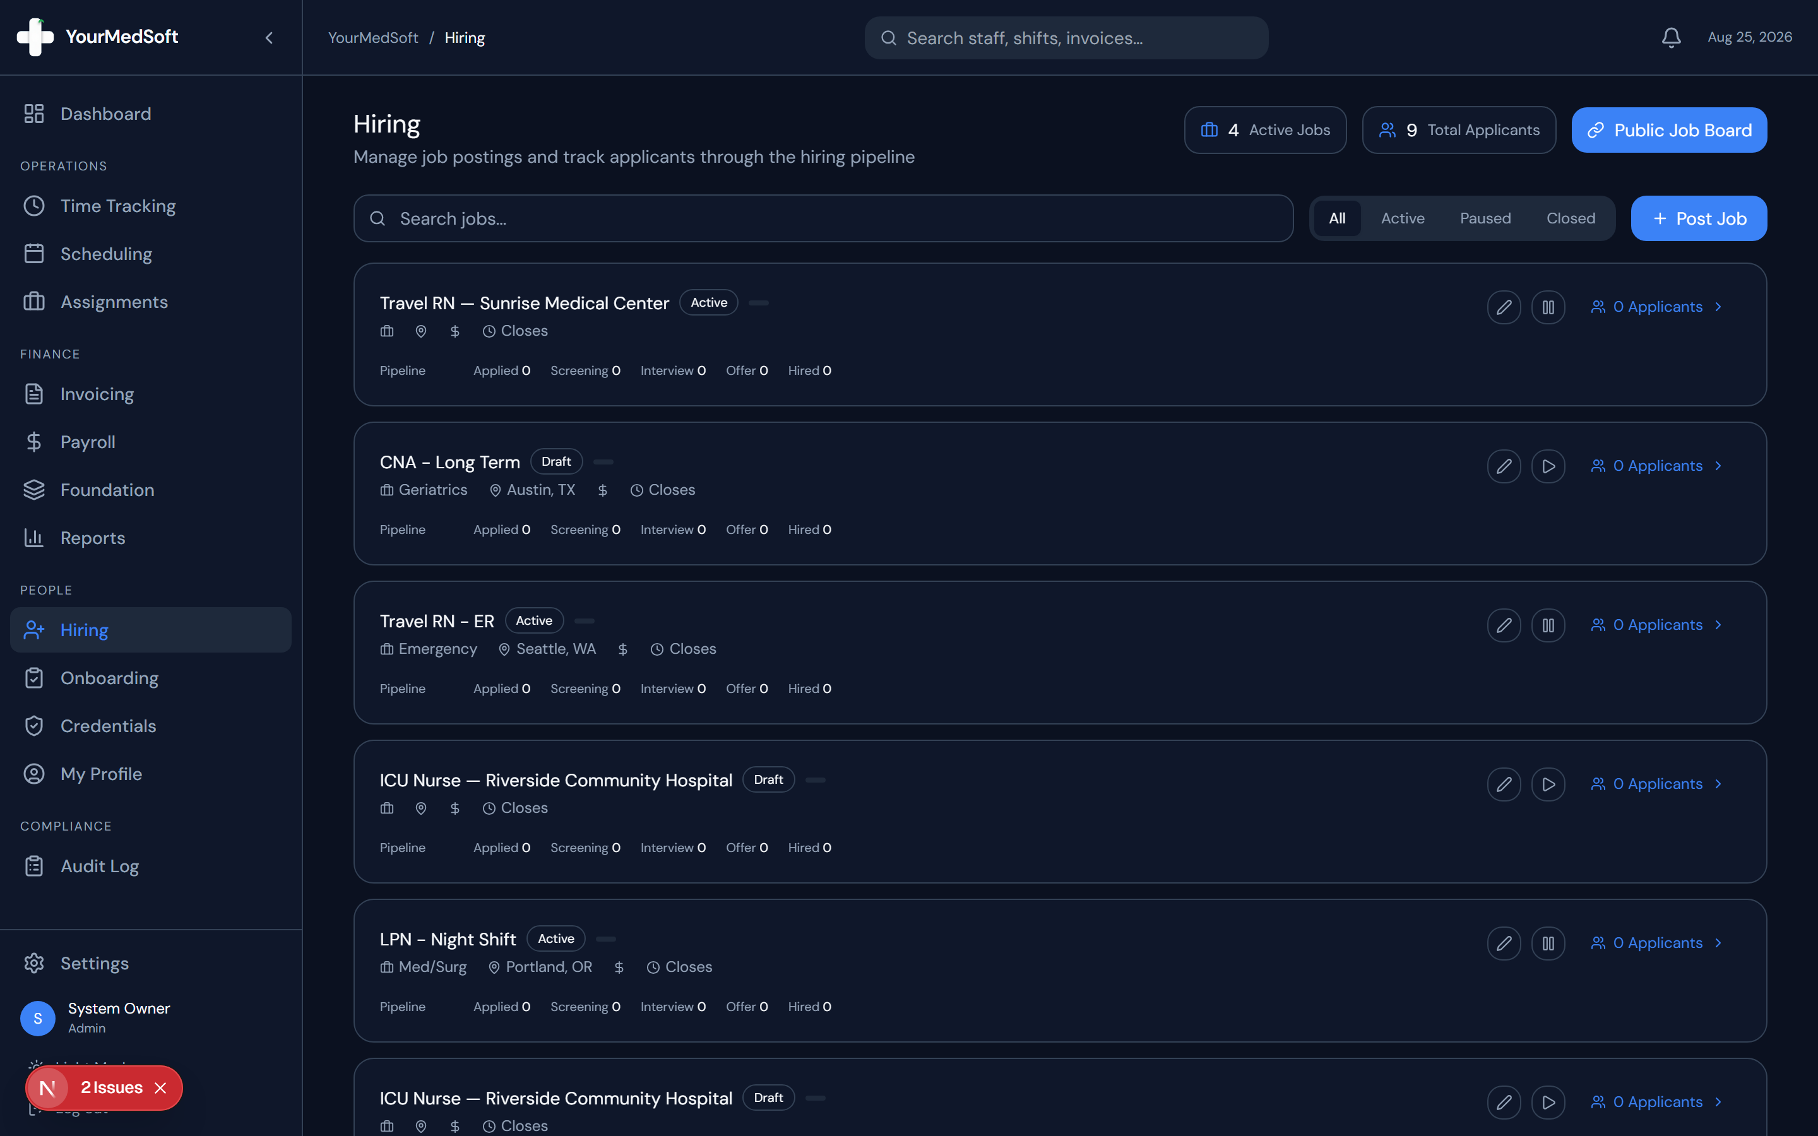
Task: Pause the LPN - Night Shift job
Action: coord(1548,944)
